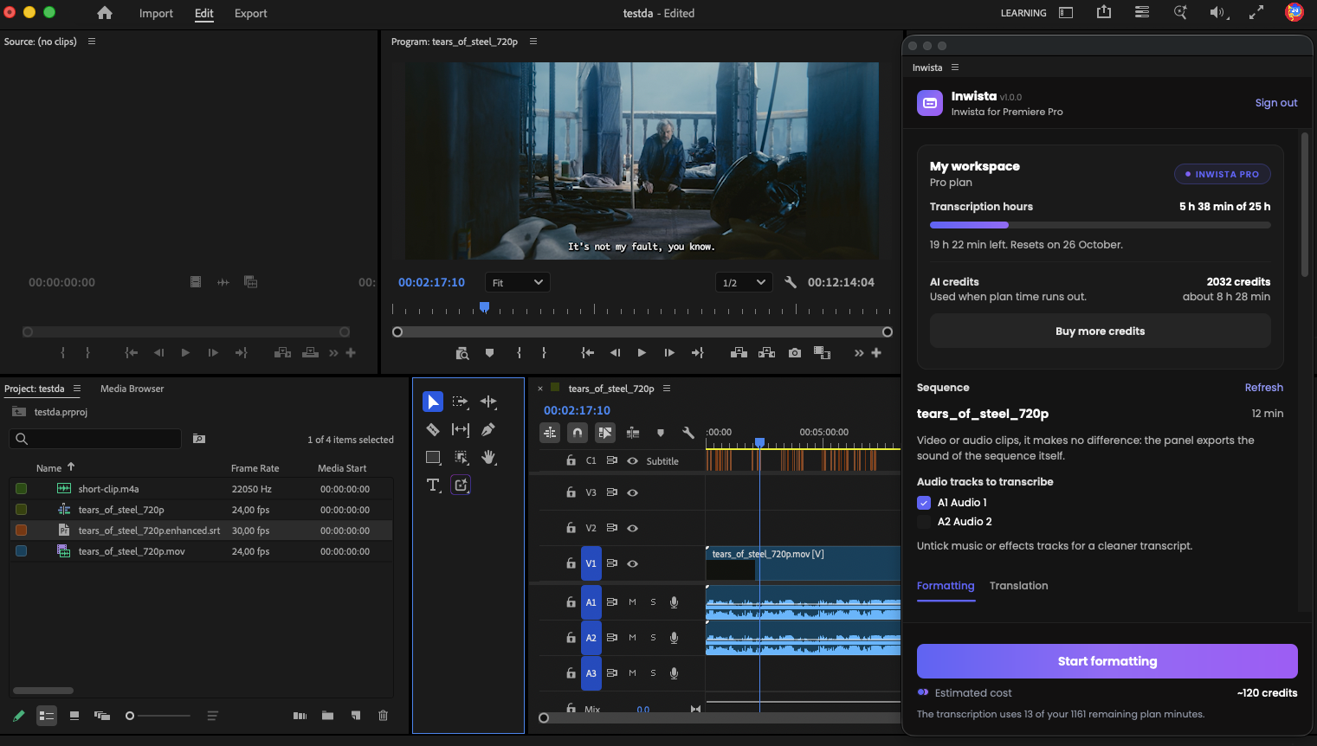Open timeline display settings wrench
This screenshot has width=1317, height=746.
coord(688,433)
